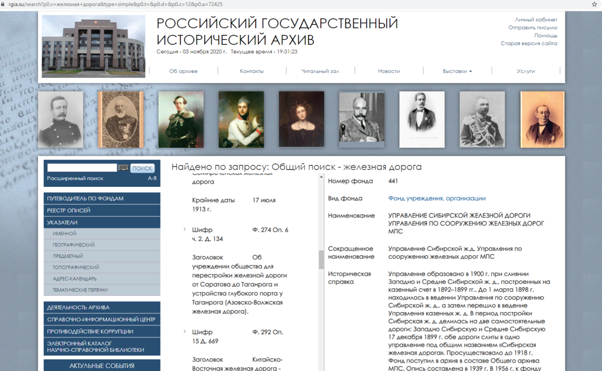Click the browser URL address text

click(x=116, y=4)
